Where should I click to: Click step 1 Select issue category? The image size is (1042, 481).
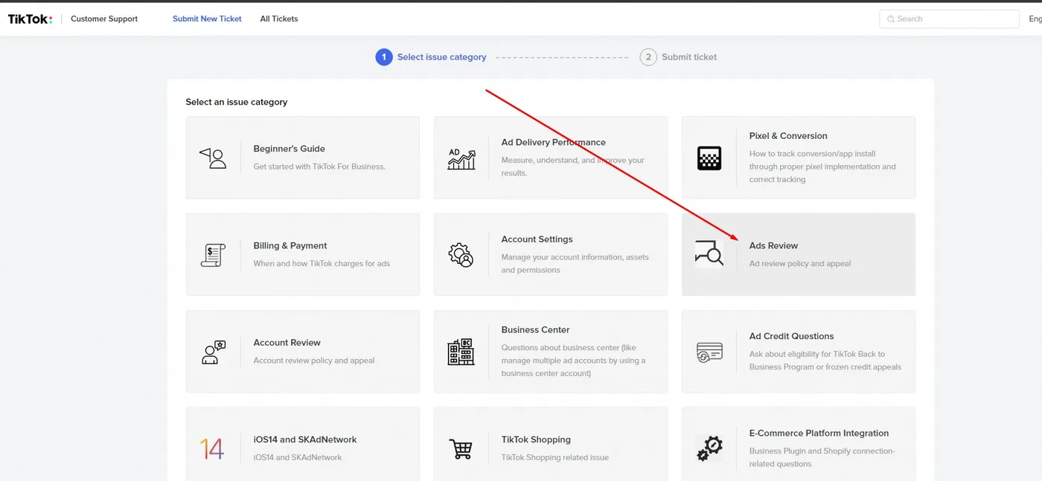tap(431, 57)
